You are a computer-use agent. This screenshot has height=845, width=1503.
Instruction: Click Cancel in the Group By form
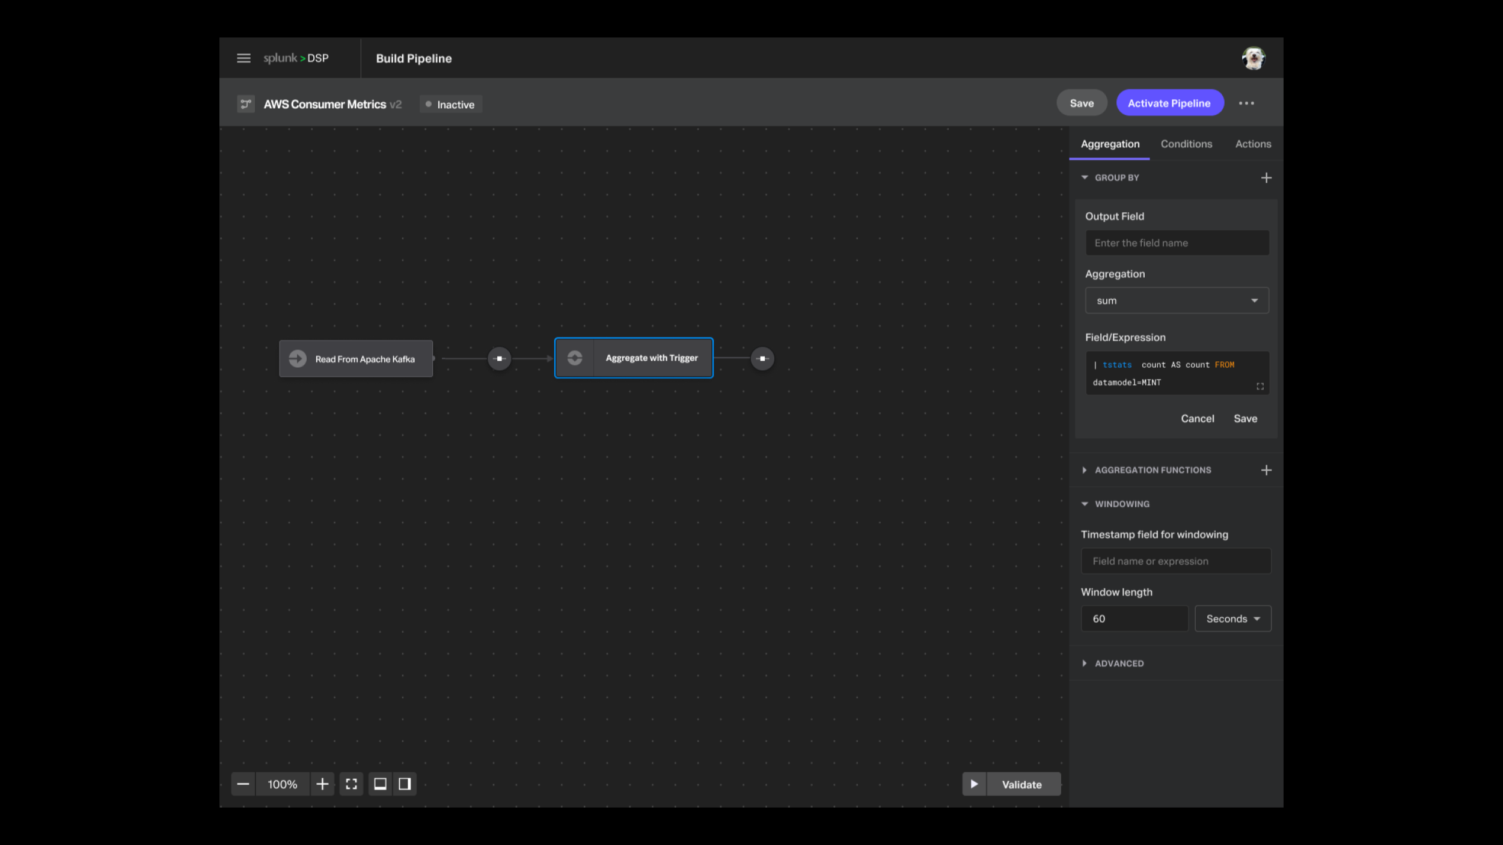click(1197, 419)
